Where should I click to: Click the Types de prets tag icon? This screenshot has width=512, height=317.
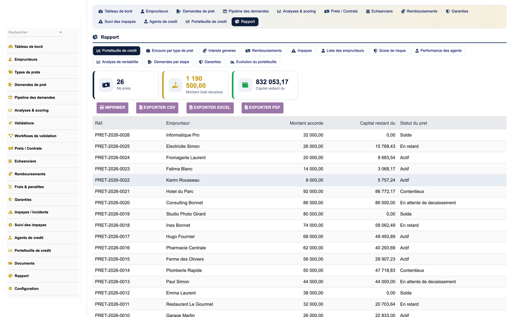click(x=10, y=72)
